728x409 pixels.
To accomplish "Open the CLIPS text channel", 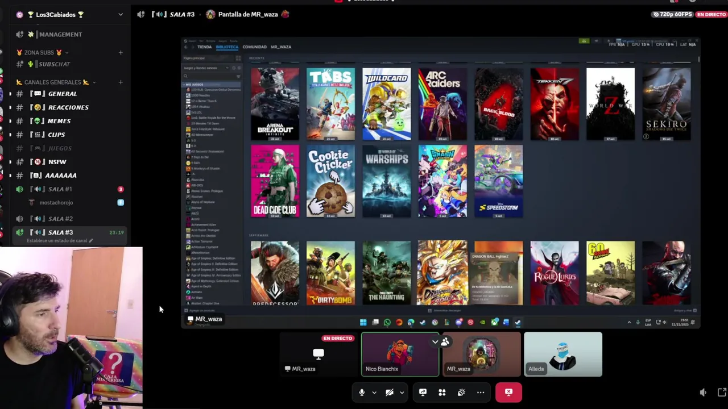I will pyautogui.click(x=71, y=135).
